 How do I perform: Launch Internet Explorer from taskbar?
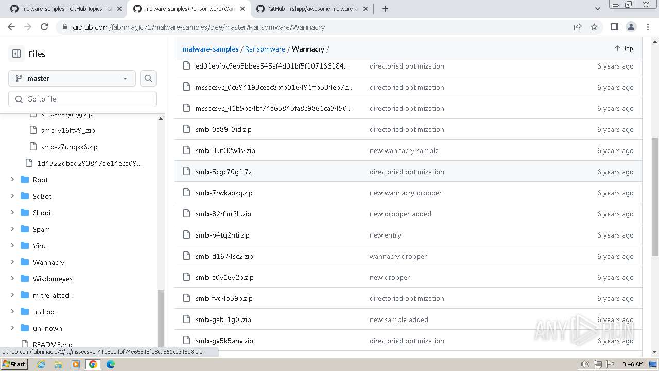[41, 364]
